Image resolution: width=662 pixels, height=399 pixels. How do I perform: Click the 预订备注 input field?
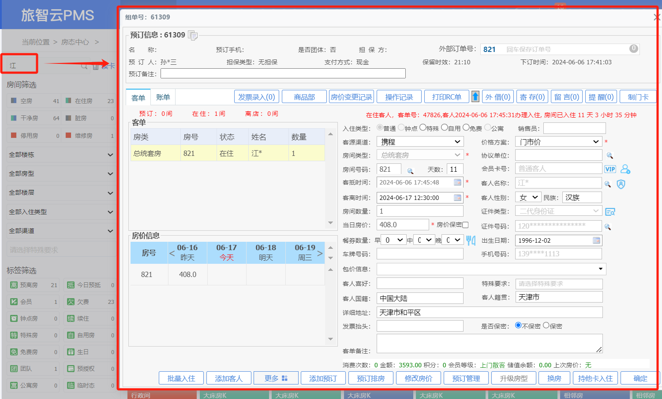283,74
